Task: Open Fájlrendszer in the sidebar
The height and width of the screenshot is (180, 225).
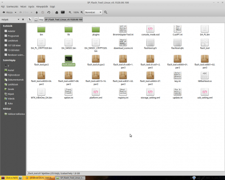Action: [12, 75]
